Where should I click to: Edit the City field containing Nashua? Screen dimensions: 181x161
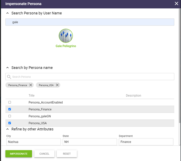pyautogui.click(x=33, y=142)
